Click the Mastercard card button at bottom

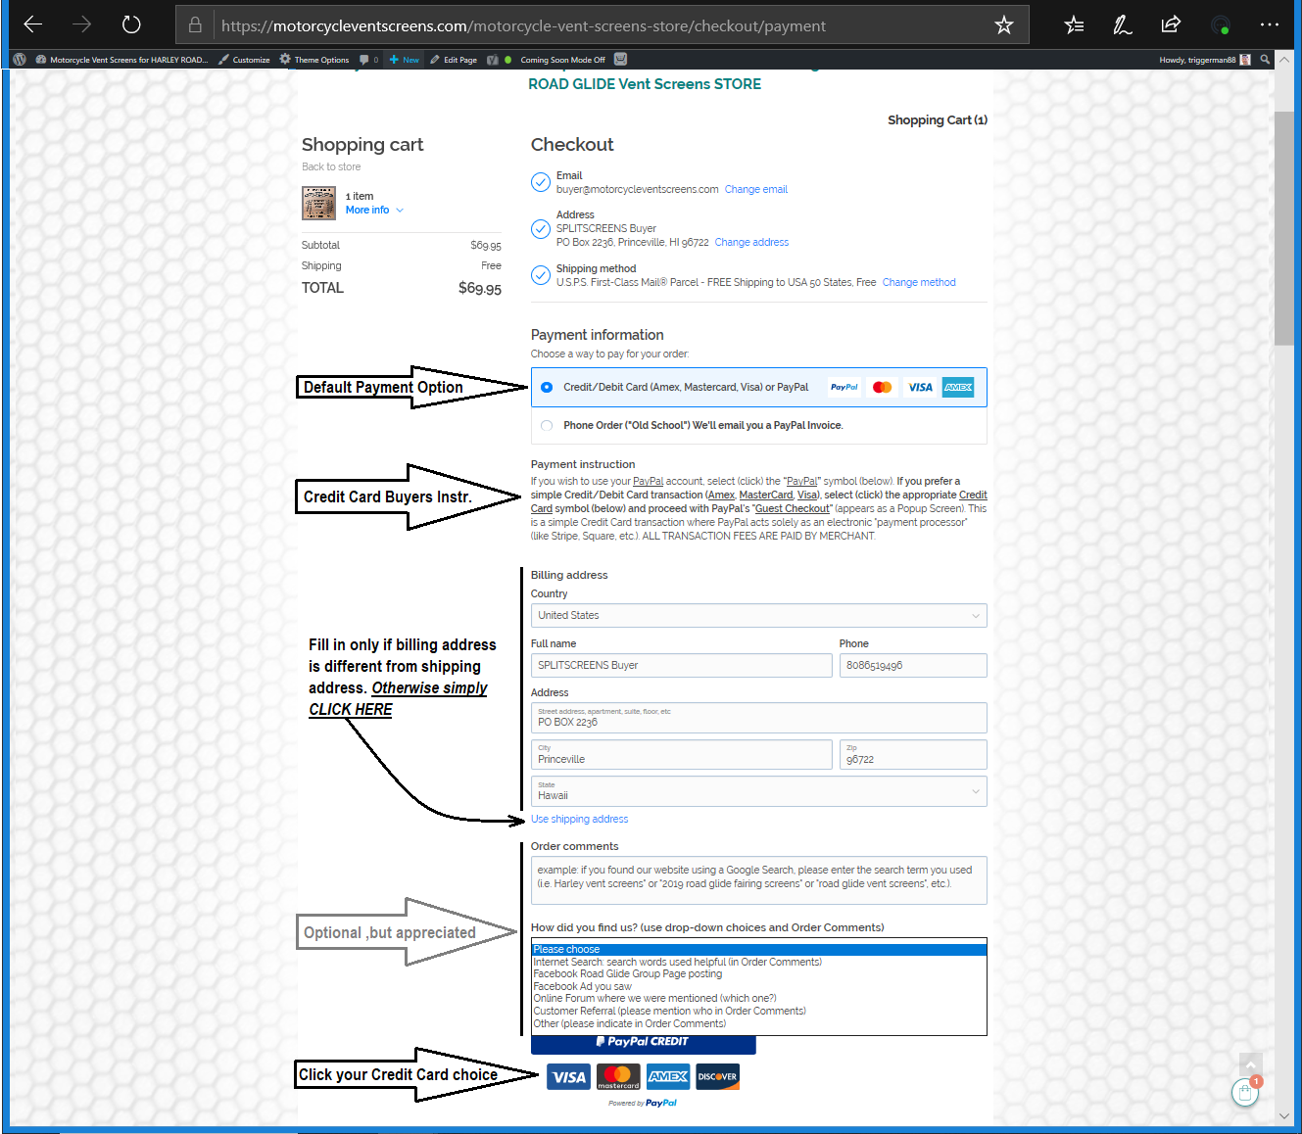(618, 1077)
